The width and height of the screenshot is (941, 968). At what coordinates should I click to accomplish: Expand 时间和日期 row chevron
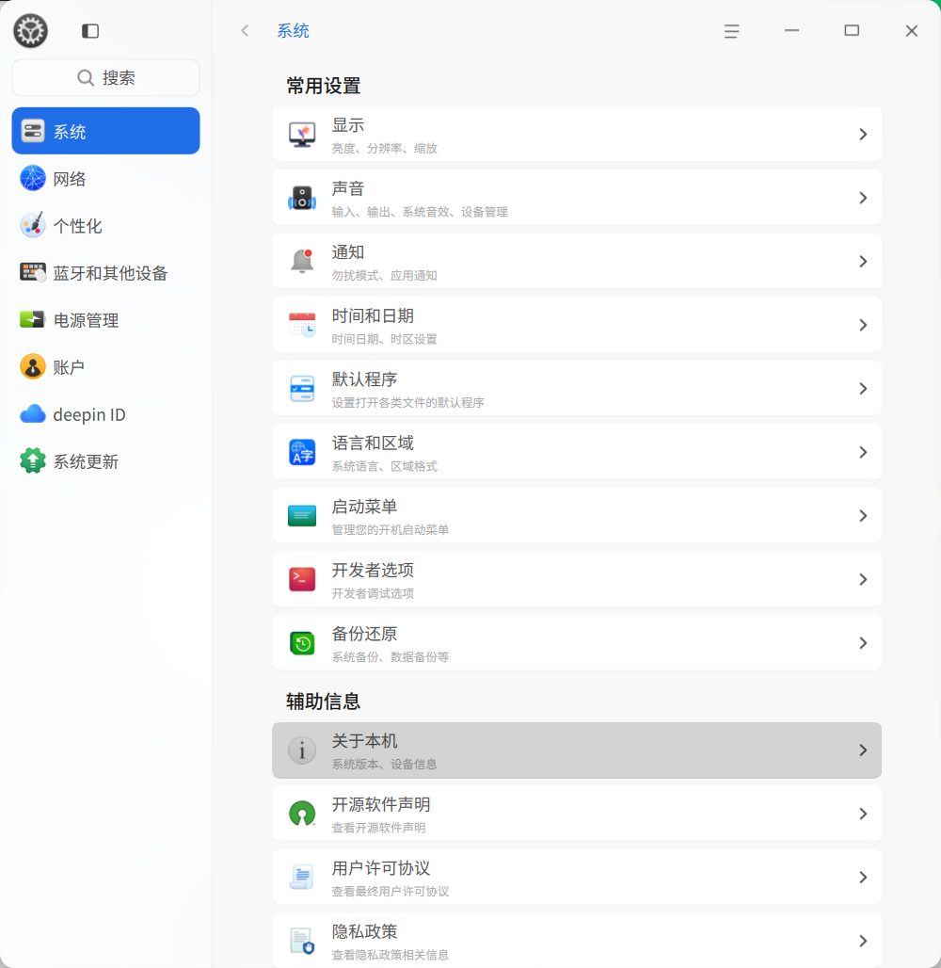tap(863, 325)
